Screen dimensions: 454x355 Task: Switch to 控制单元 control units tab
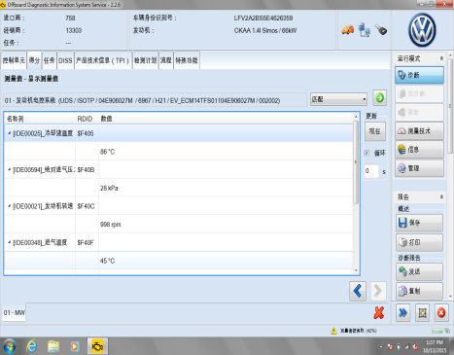14,60
